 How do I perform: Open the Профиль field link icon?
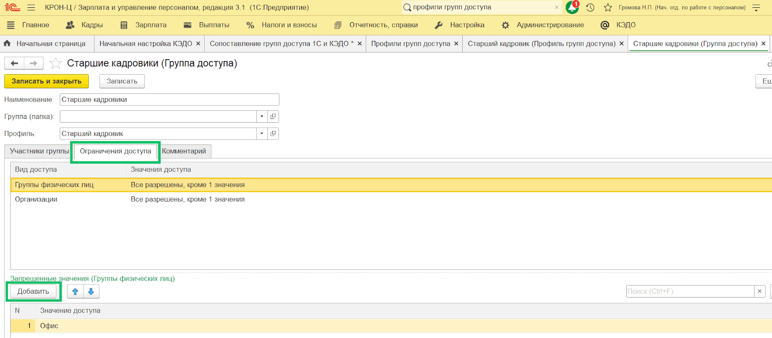coord(273,133)
